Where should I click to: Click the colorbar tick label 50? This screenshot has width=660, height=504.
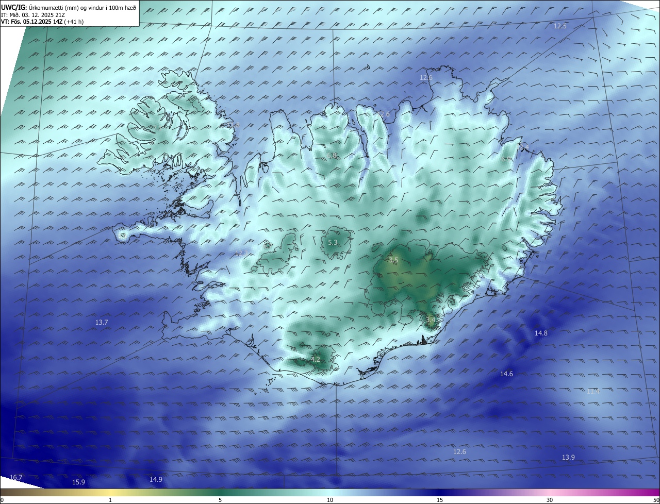tap(656, 500)
